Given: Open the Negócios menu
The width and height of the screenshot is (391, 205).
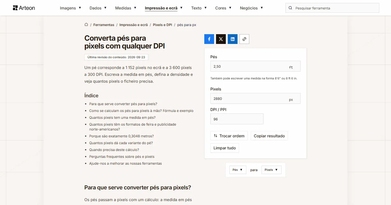Looking at the screenshot, I should [251, 8].
